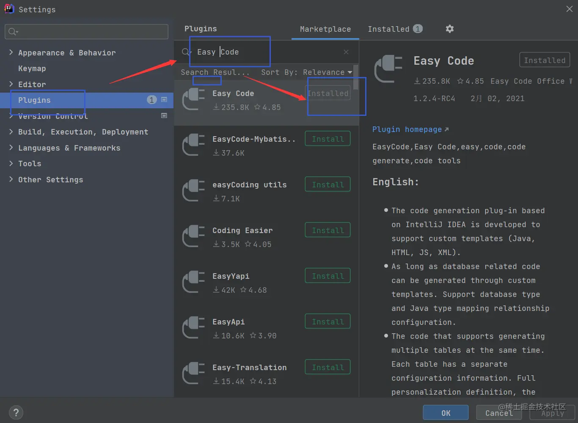Click the Easy-Translation plugin icon

coord(194,374)
